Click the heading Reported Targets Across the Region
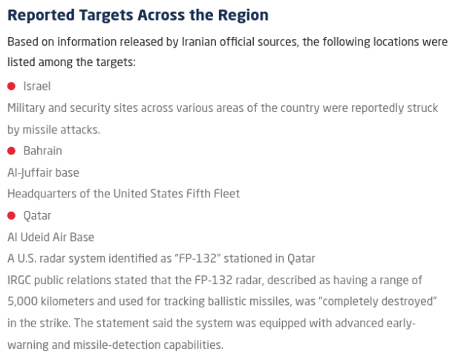Viewport: 464px width, 354px height. click(138, 15)
